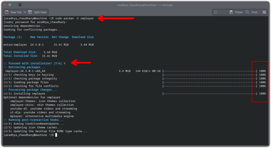This screenshot has width=271, height=148.
Task: Click the 'extra/smplayer' package name
Action: coord(15,45)
